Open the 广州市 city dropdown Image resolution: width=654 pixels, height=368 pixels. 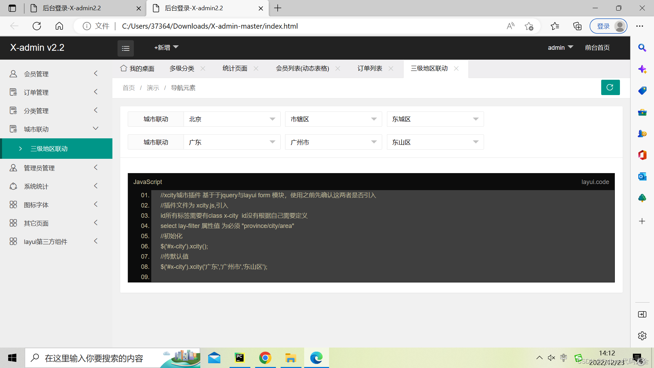coord(333,142)
